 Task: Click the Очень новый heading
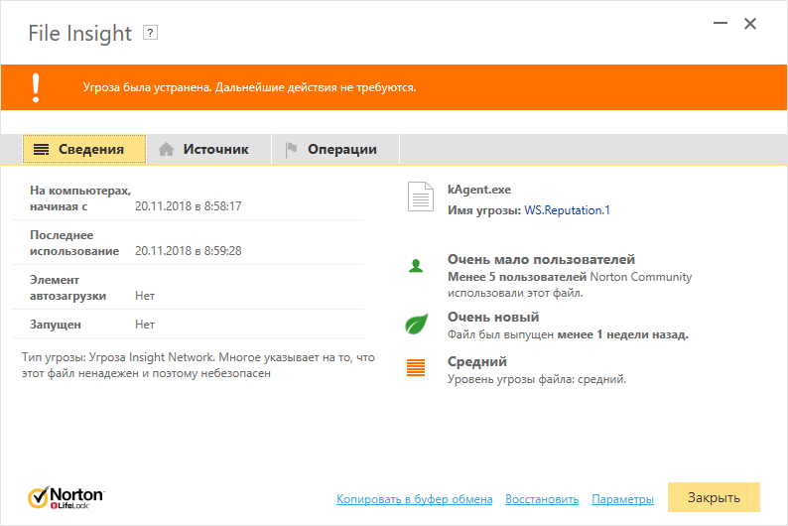tap(493, 317)
